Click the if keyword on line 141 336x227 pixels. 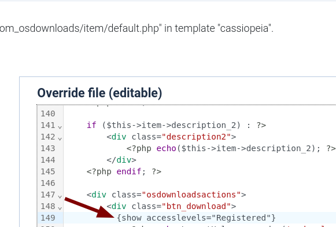[x=91, y=125]
